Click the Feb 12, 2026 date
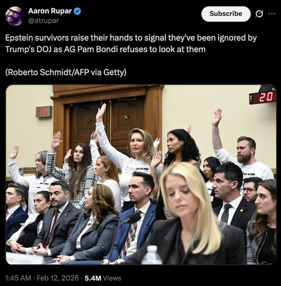Screen dimensions: 281x286 point(58,278)
